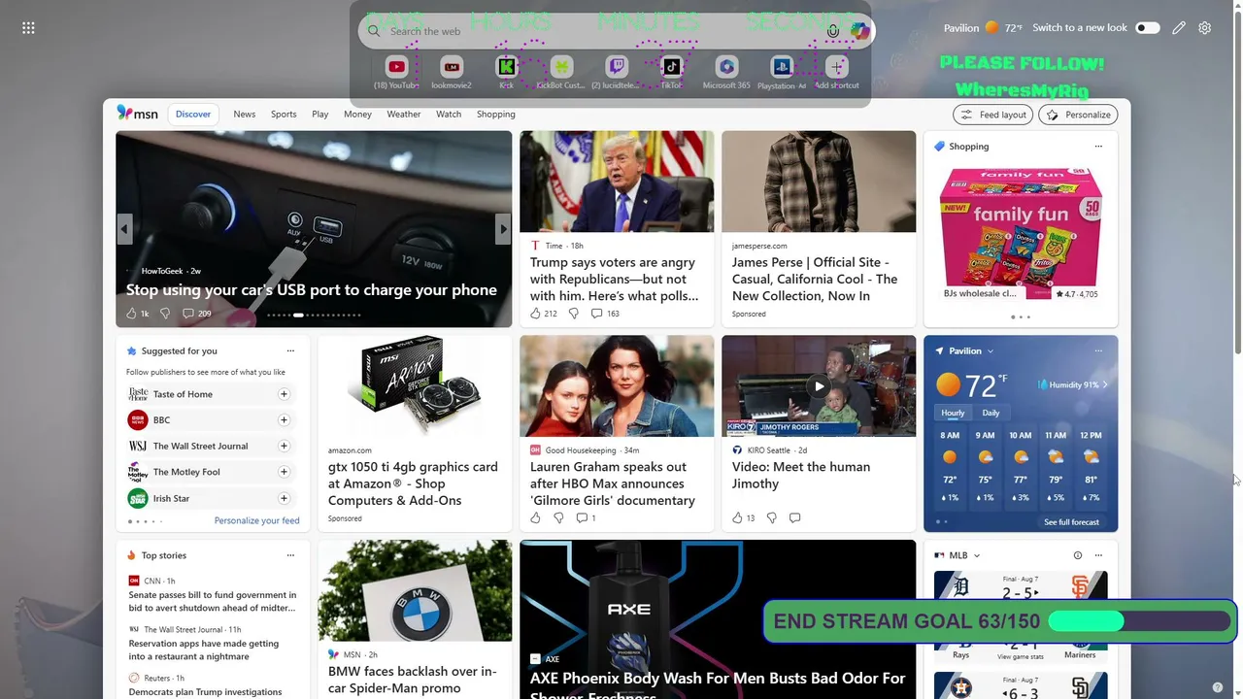
Task: Open See full forecast link
Action: 1071,522
